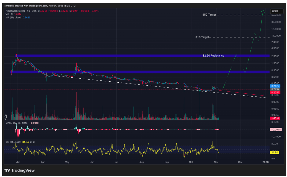Click the 11.0000 price axis label
This screenshot has height=177, width=287.
[276, 36]
